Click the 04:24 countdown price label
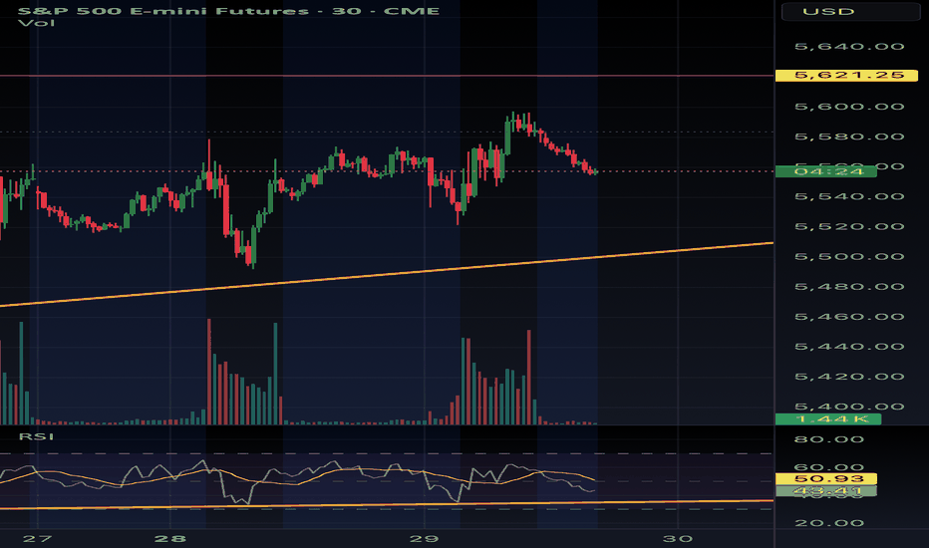Screen dimensions: 929x548 (826, 171)
